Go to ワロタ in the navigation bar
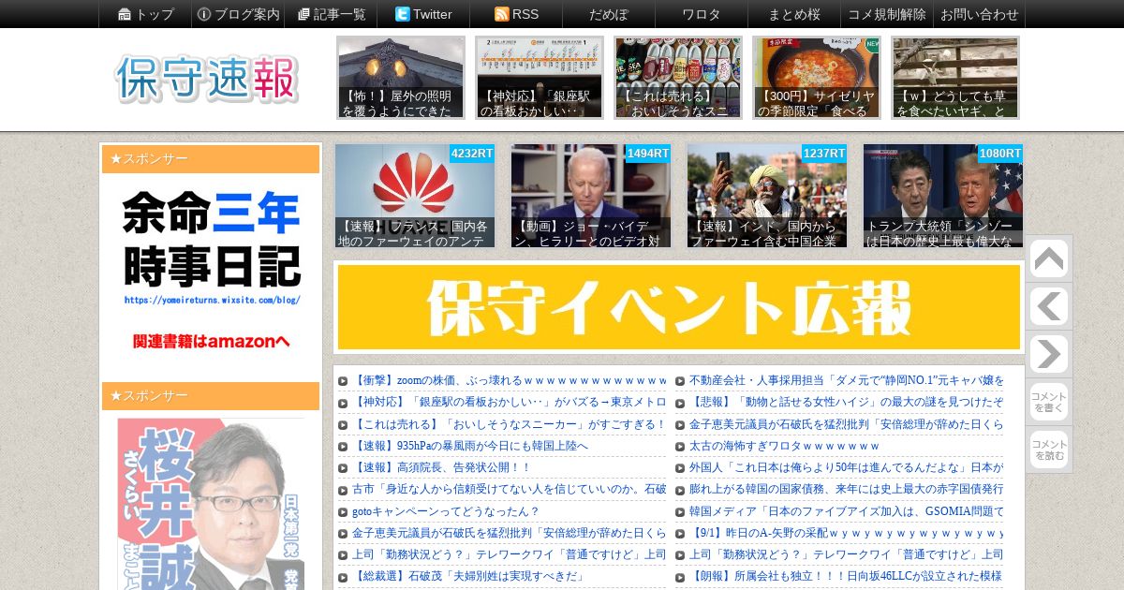This screenshot has width=1124, height=590. tap(702, 14)
